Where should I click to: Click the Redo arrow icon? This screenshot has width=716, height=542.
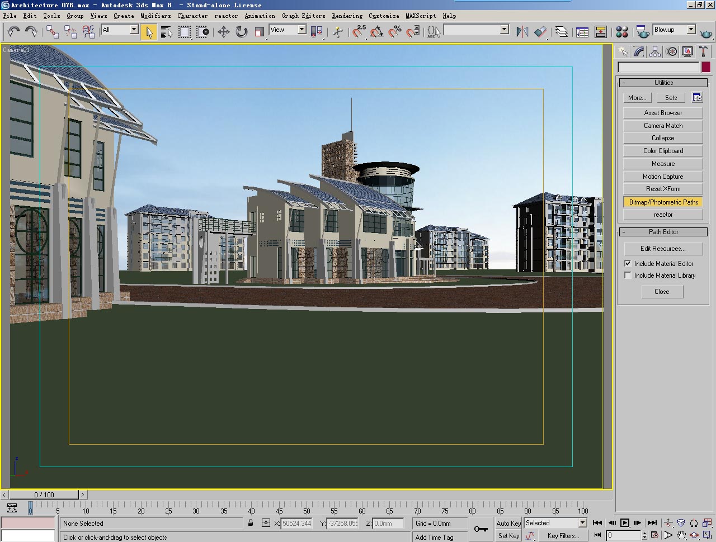pos(31,31)
